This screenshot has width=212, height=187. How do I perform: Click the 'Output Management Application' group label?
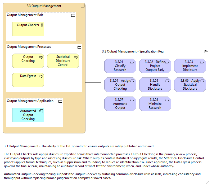(x=30, y=101)
